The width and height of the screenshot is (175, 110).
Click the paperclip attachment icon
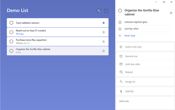coord(121,91)
